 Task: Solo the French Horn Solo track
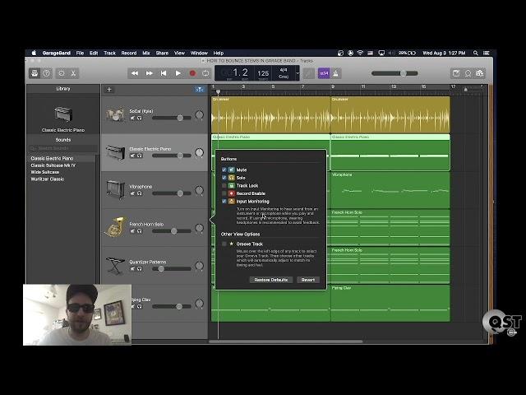(140, 231)
